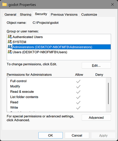118x141 pixels.
Task: Open the Customize tab
Action: pos(89,14)
